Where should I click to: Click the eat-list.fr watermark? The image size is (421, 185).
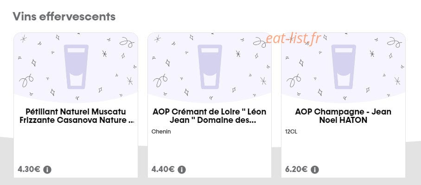[293, 38]
